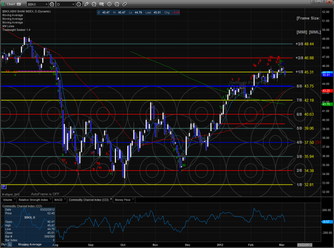Screen dimensions: 334x248
Task: Select the pencil drawing tool
Action: tap(86, 4)
